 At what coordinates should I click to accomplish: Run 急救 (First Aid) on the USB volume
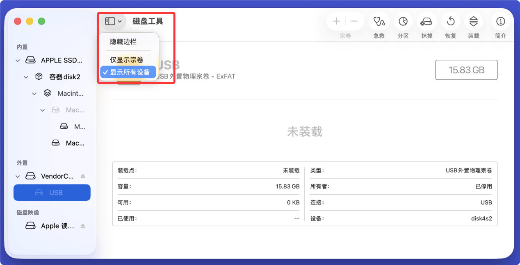click(x=379, y=21)
